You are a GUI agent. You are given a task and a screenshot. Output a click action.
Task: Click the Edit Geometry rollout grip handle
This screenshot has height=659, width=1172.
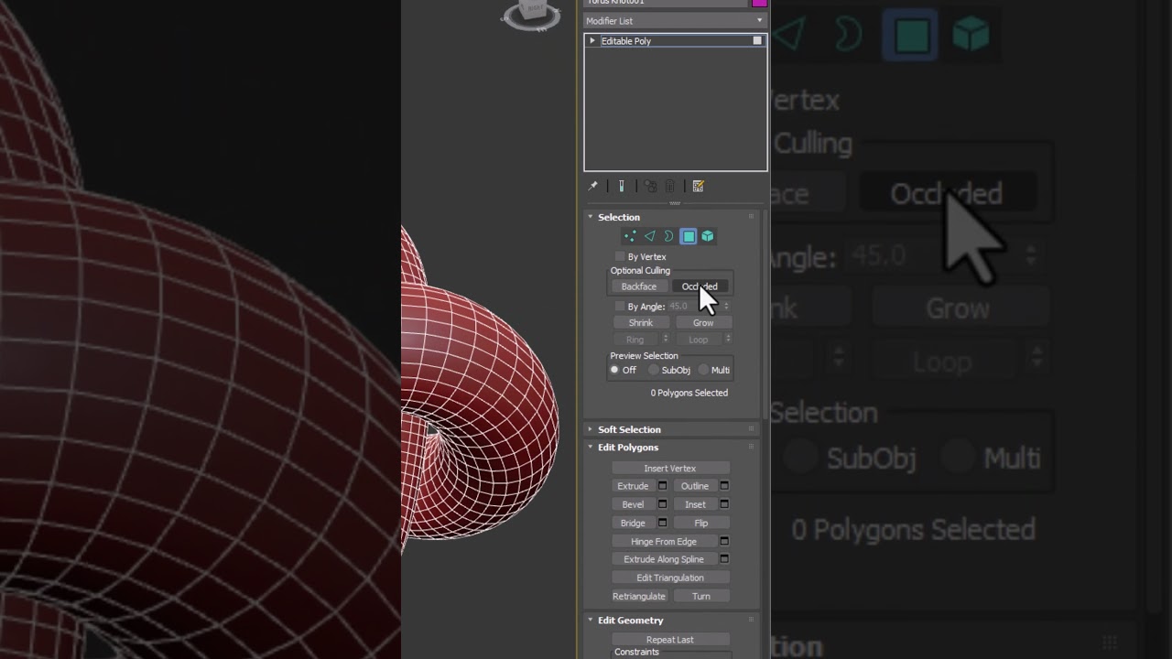click(x=751, y=621)
